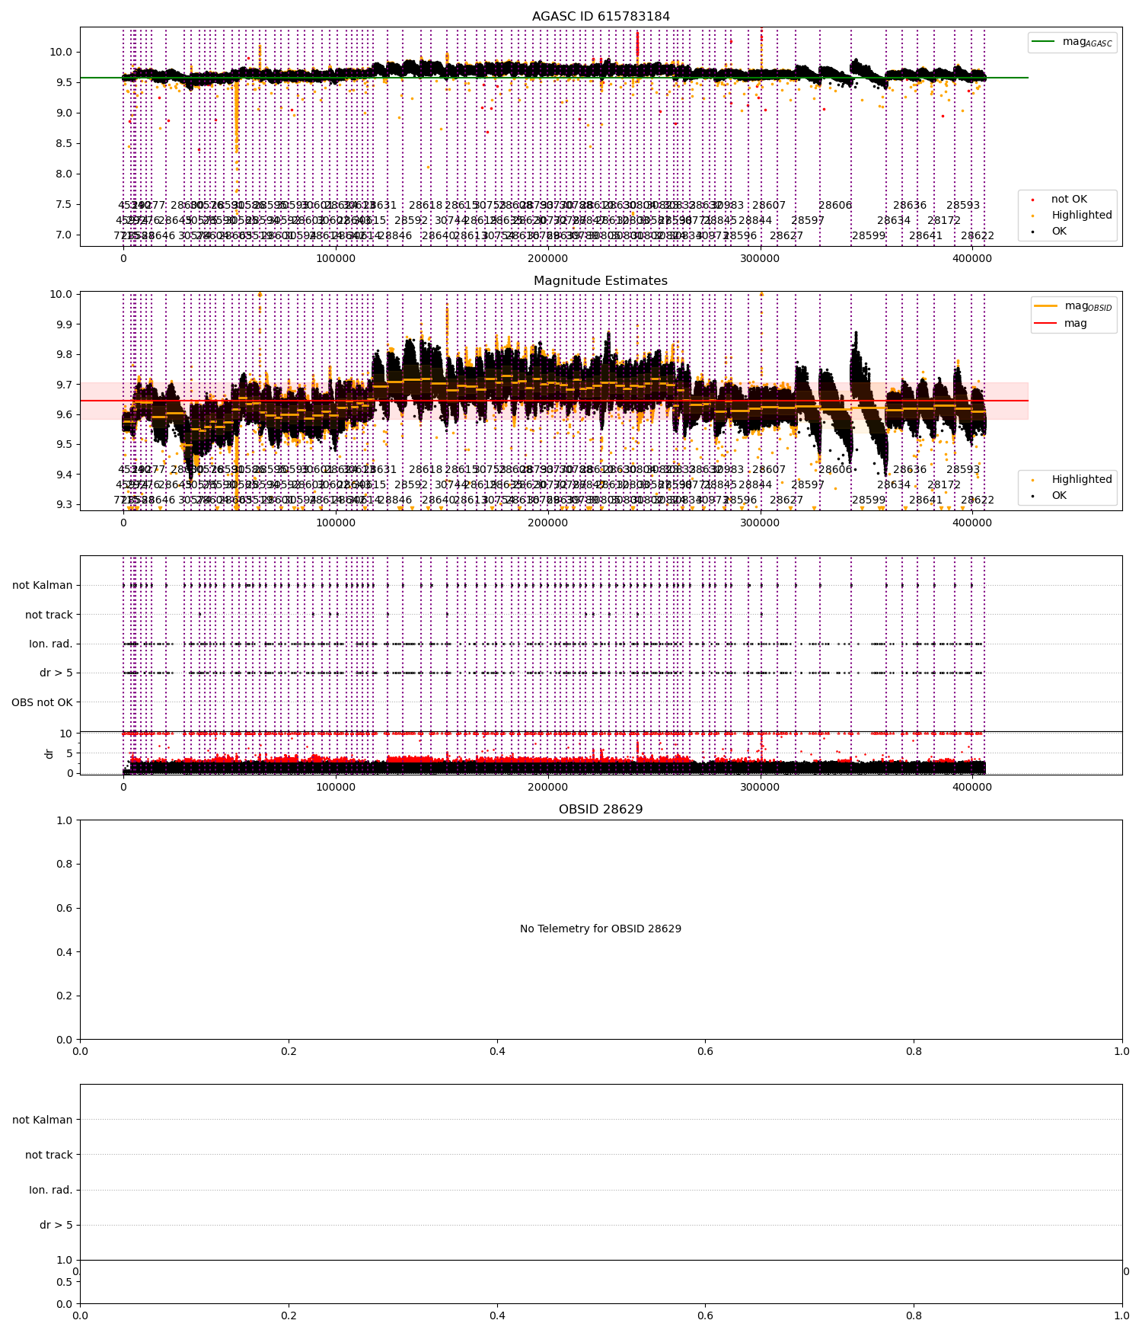Screen dimensions: 1142x1333
Task: Click OBSID label 28627 in top plot
Action: 786,236
